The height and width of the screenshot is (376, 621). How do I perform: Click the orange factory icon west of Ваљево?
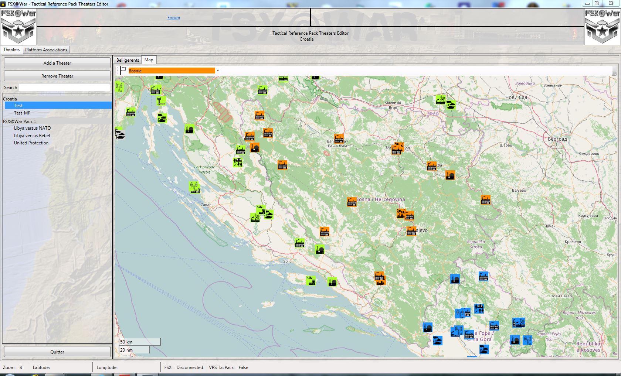point(485,199)
